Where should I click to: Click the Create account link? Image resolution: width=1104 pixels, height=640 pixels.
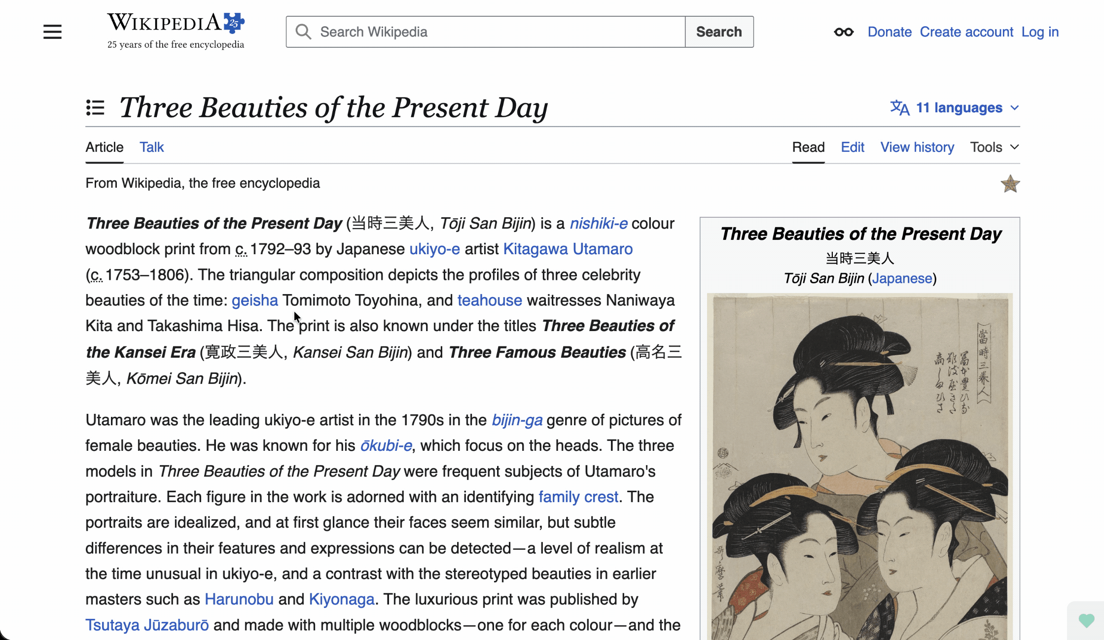pyautogui.click(x=966, y=32)
